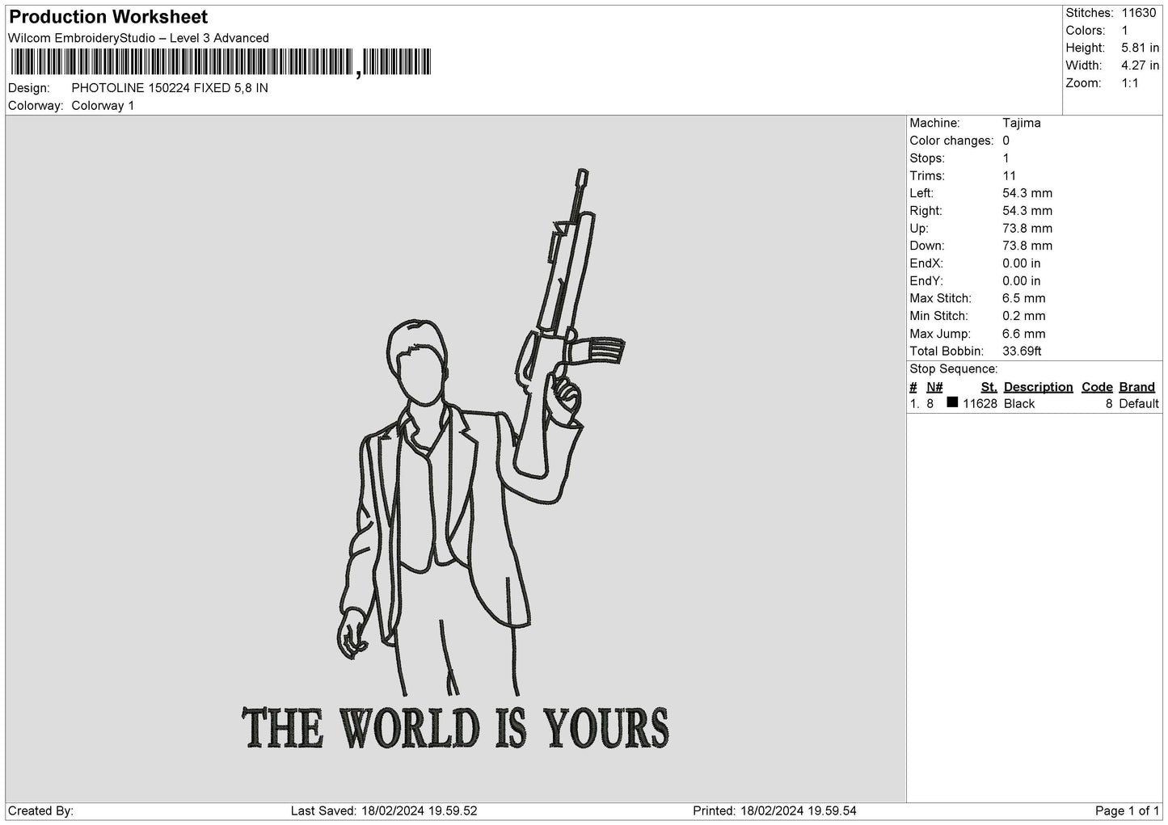
Task: Click the "EndY:" label
Action: (x=926, y=281)
